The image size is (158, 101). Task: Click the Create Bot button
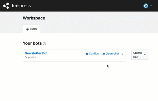tap(140, 55)
